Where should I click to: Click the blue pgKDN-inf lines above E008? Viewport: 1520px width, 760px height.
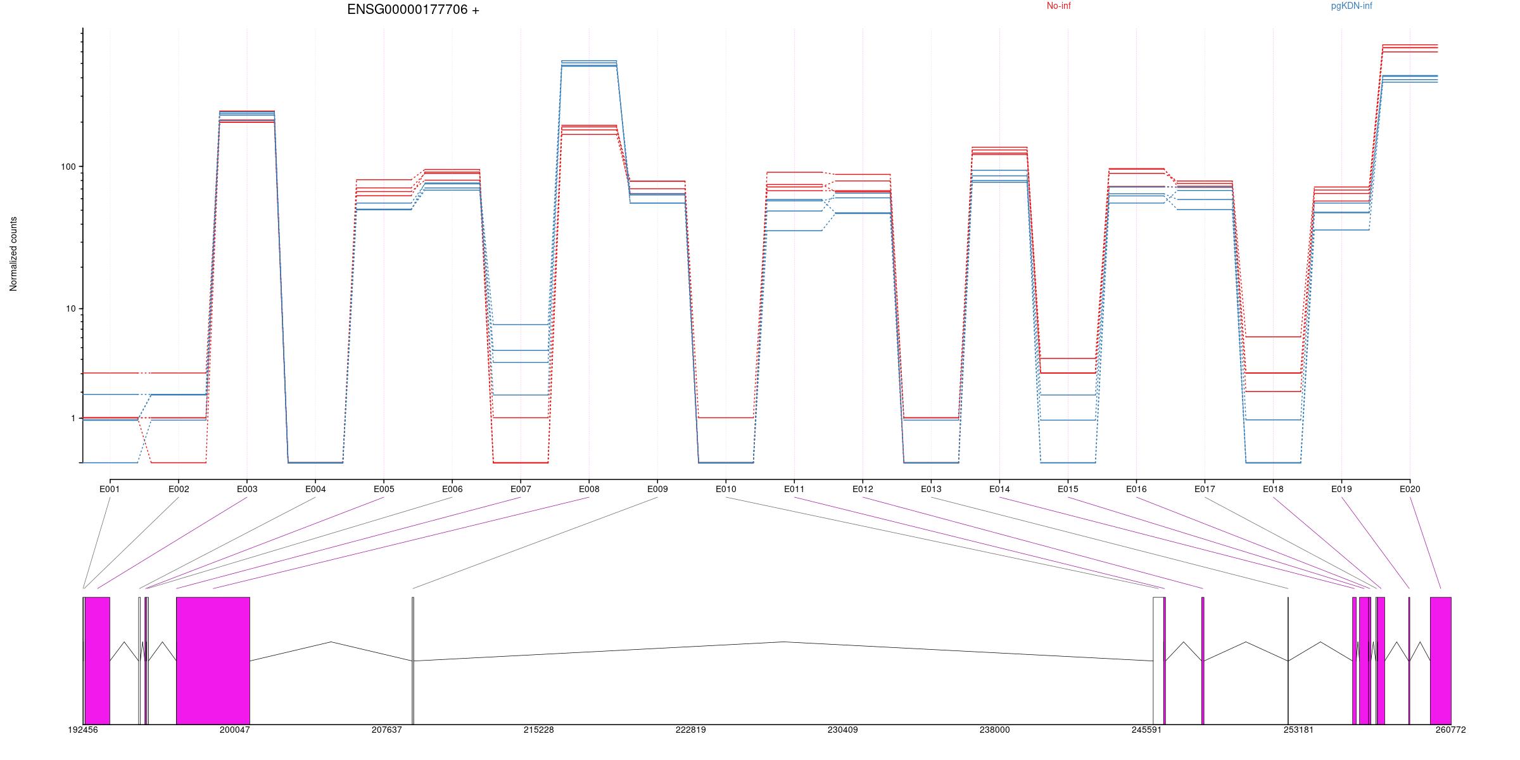589,63
